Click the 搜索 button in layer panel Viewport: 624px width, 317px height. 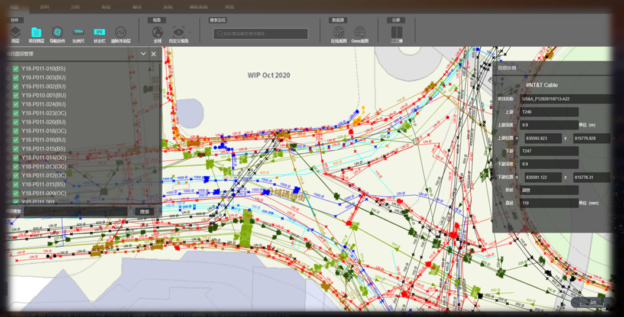144,211
